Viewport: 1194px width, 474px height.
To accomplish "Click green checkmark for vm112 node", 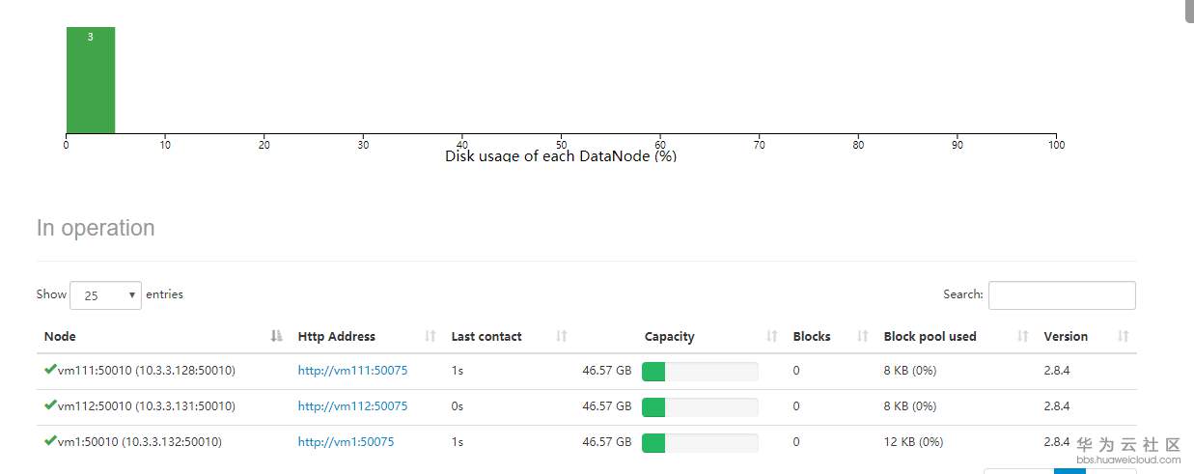I will coord(50,404).
